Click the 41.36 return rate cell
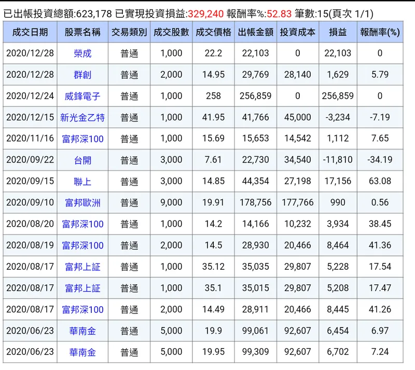The height and width of the screenshot is (370, 415). pyautogui.click(x=380, y=245)
